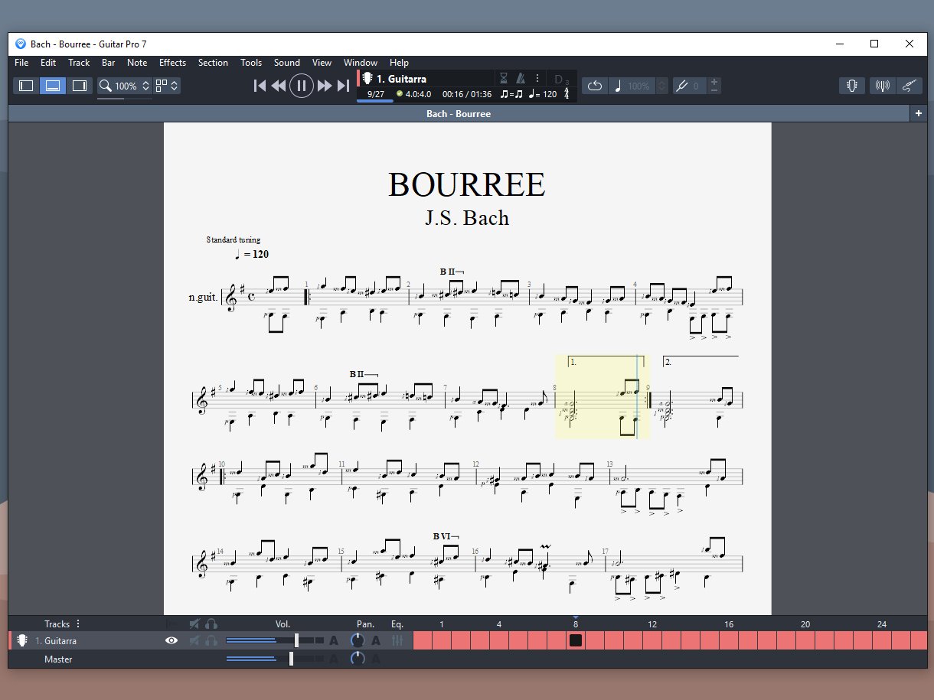Viewport: 934px width, 700px height.
Task: Hide the Guitarra track with eye icon
Action: pos(171,640)
